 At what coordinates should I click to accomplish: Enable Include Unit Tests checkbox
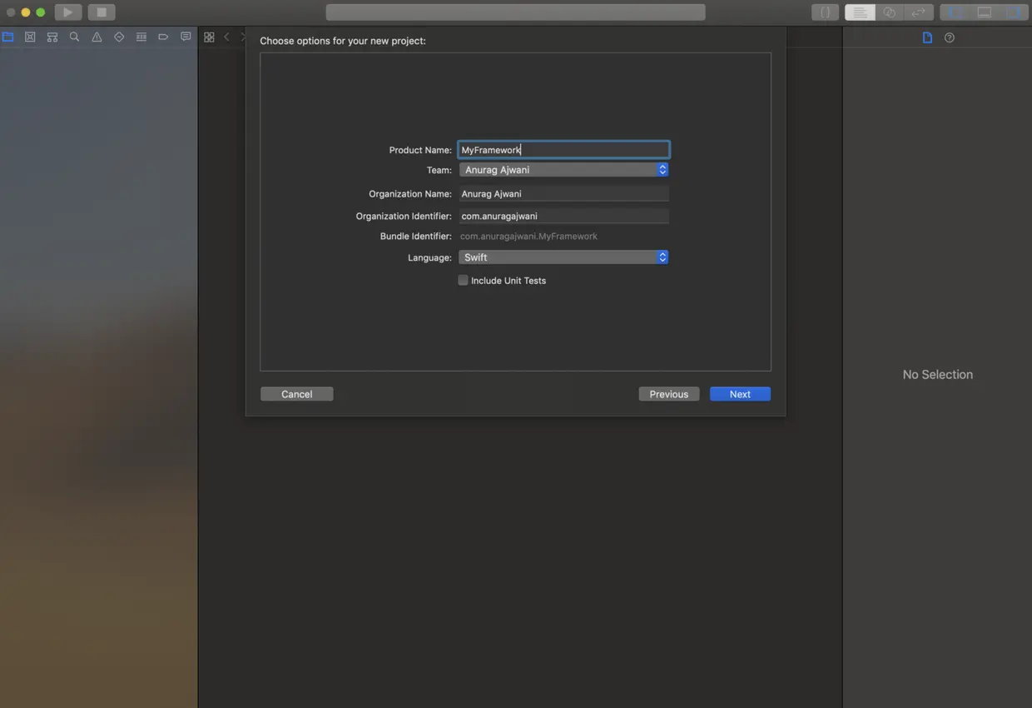click(463, 281)
